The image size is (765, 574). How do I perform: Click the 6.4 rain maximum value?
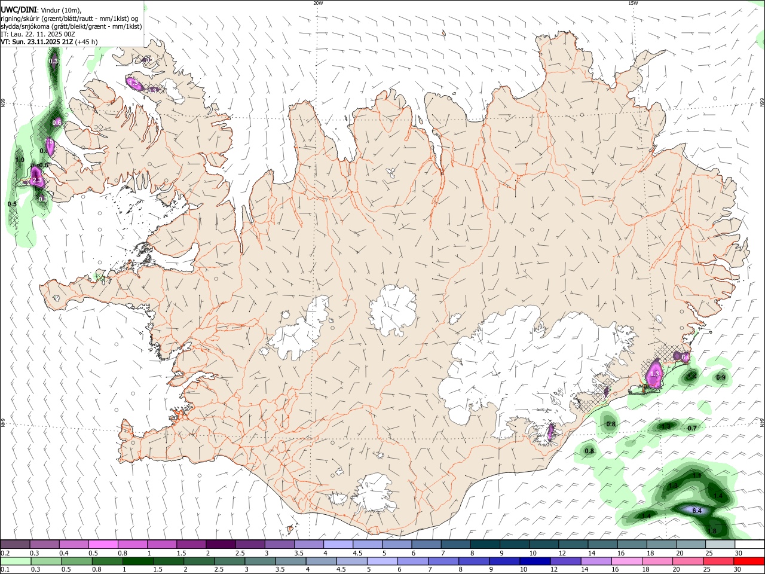click(697, 511)
